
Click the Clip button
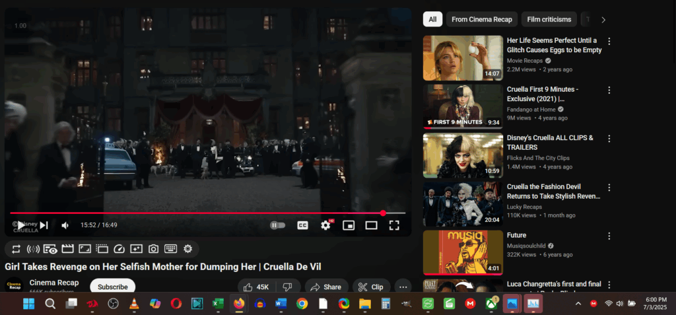click(371, 287)
